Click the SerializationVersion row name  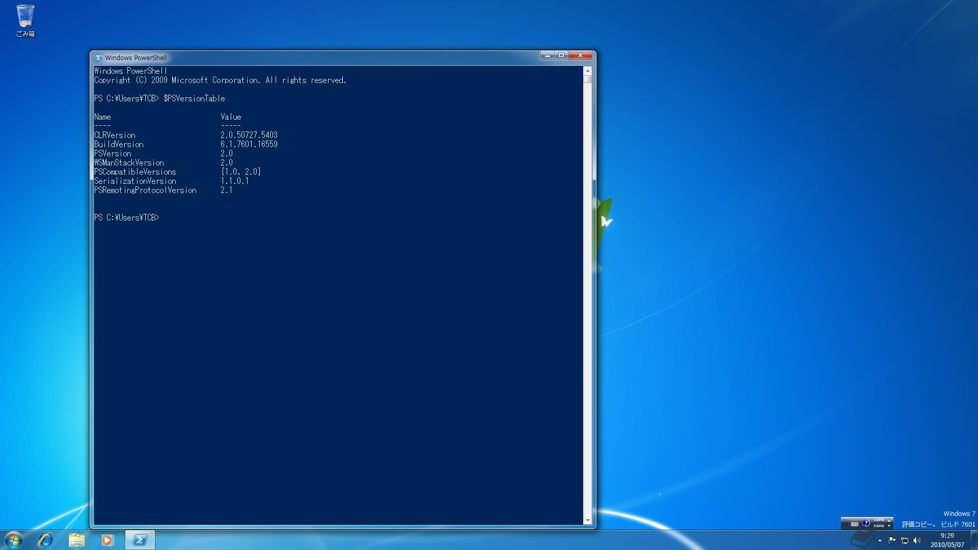coord(135,181)
